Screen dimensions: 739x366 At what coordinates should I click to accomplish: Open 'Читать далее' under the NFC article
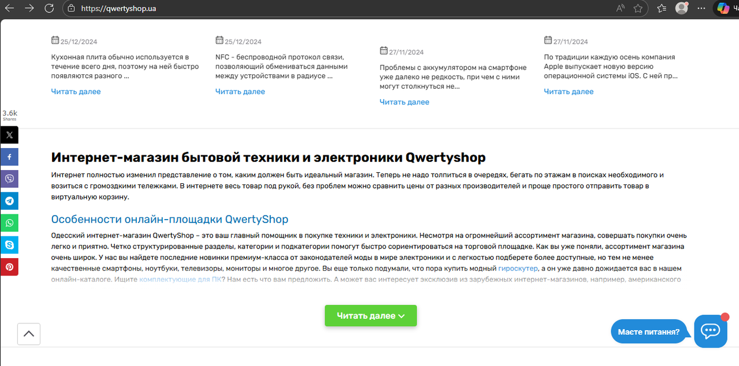tap(240, 92)
